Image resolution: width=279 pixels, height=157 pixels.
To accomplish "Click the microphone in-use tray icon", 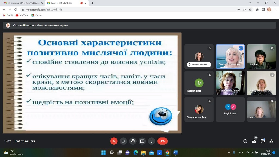I will pyautogui.click(x=234, y=153).
